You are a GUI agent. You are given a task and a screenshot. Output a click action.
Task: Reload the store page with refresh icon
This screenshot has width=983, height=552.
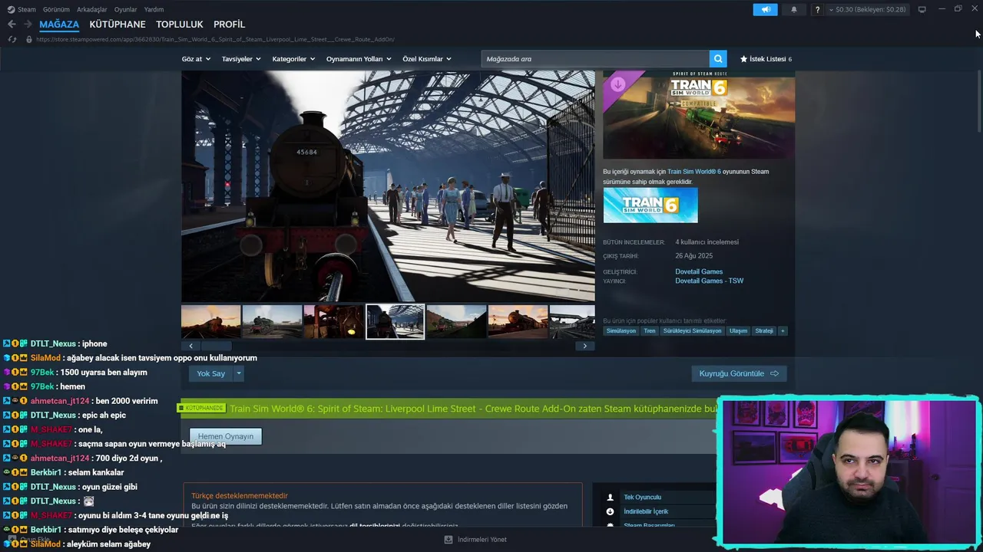point(12,39)
